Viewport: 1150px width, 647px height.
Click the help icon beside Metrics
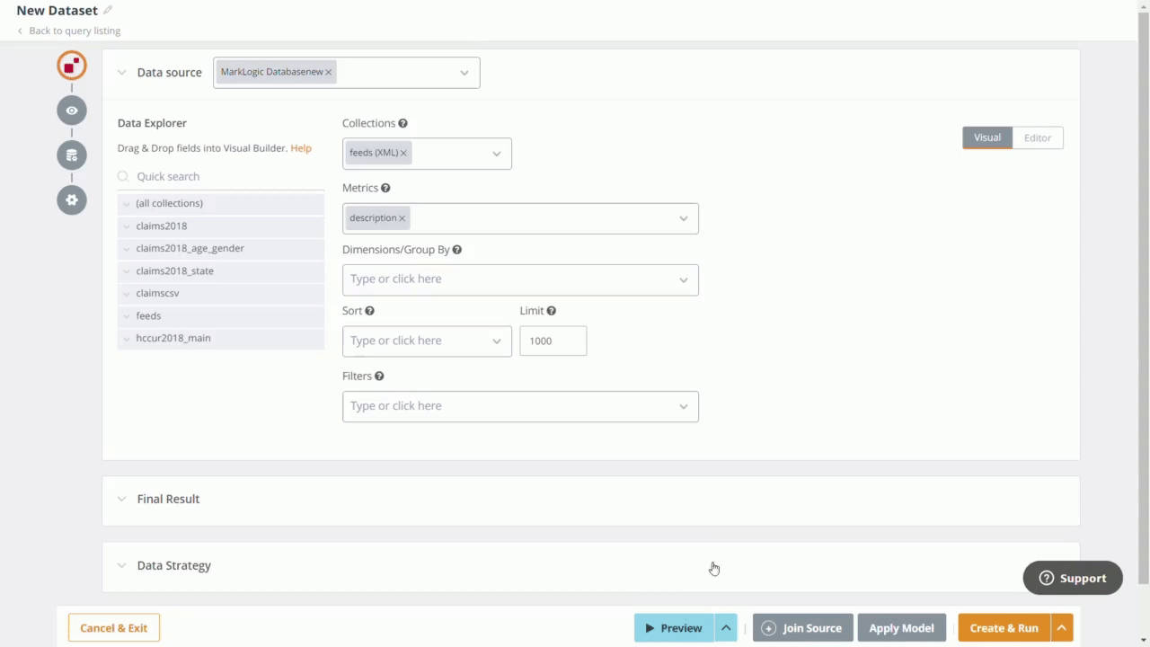pos(385,188)
